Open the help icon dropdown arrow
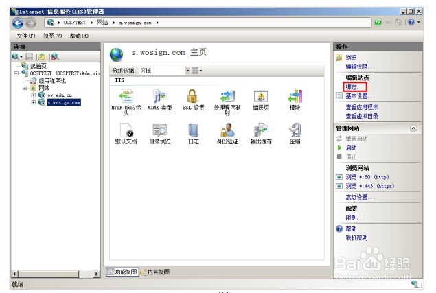This screenshot has width=436, height=293. [418, 22]
